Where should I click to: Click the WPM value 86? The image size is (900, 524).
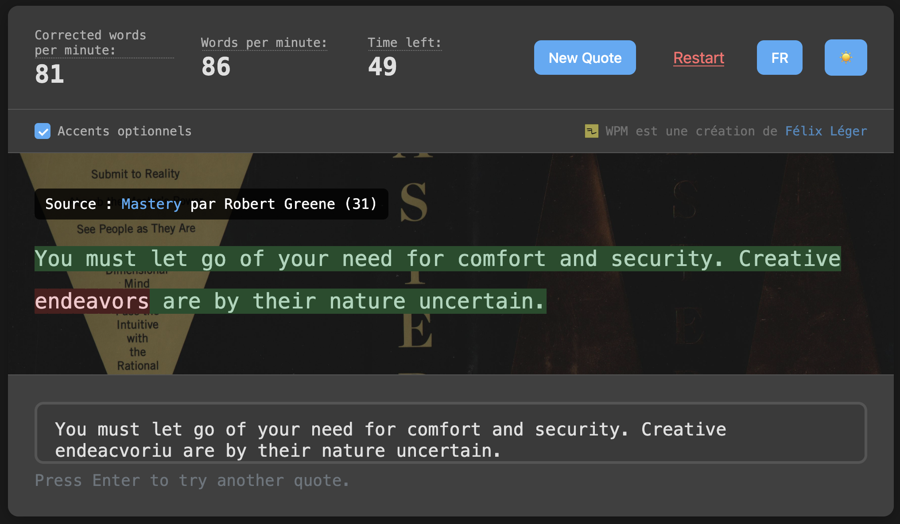pos(216,67)
